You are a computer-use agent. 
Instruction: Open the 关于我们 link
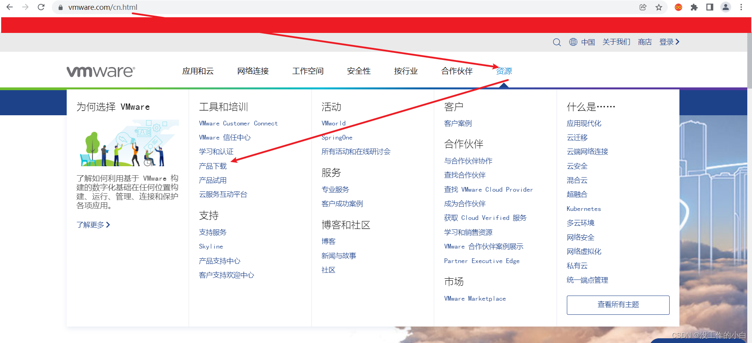[x=616, y=42]
